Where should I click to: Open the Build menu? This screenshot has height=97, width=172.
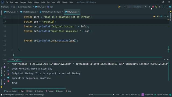tap(43, 2)
